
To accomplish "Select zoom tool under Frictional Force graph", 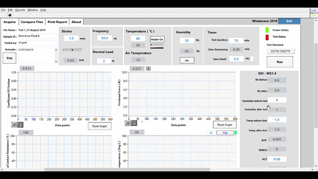I will click(127, 123).
